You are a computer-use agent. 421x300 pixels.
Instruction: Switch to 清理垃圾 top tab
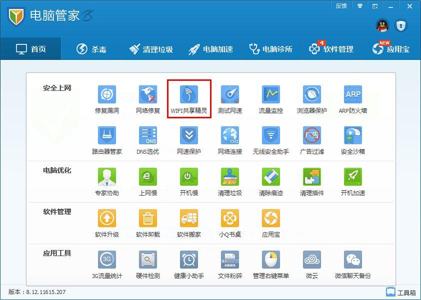point(151,49)
